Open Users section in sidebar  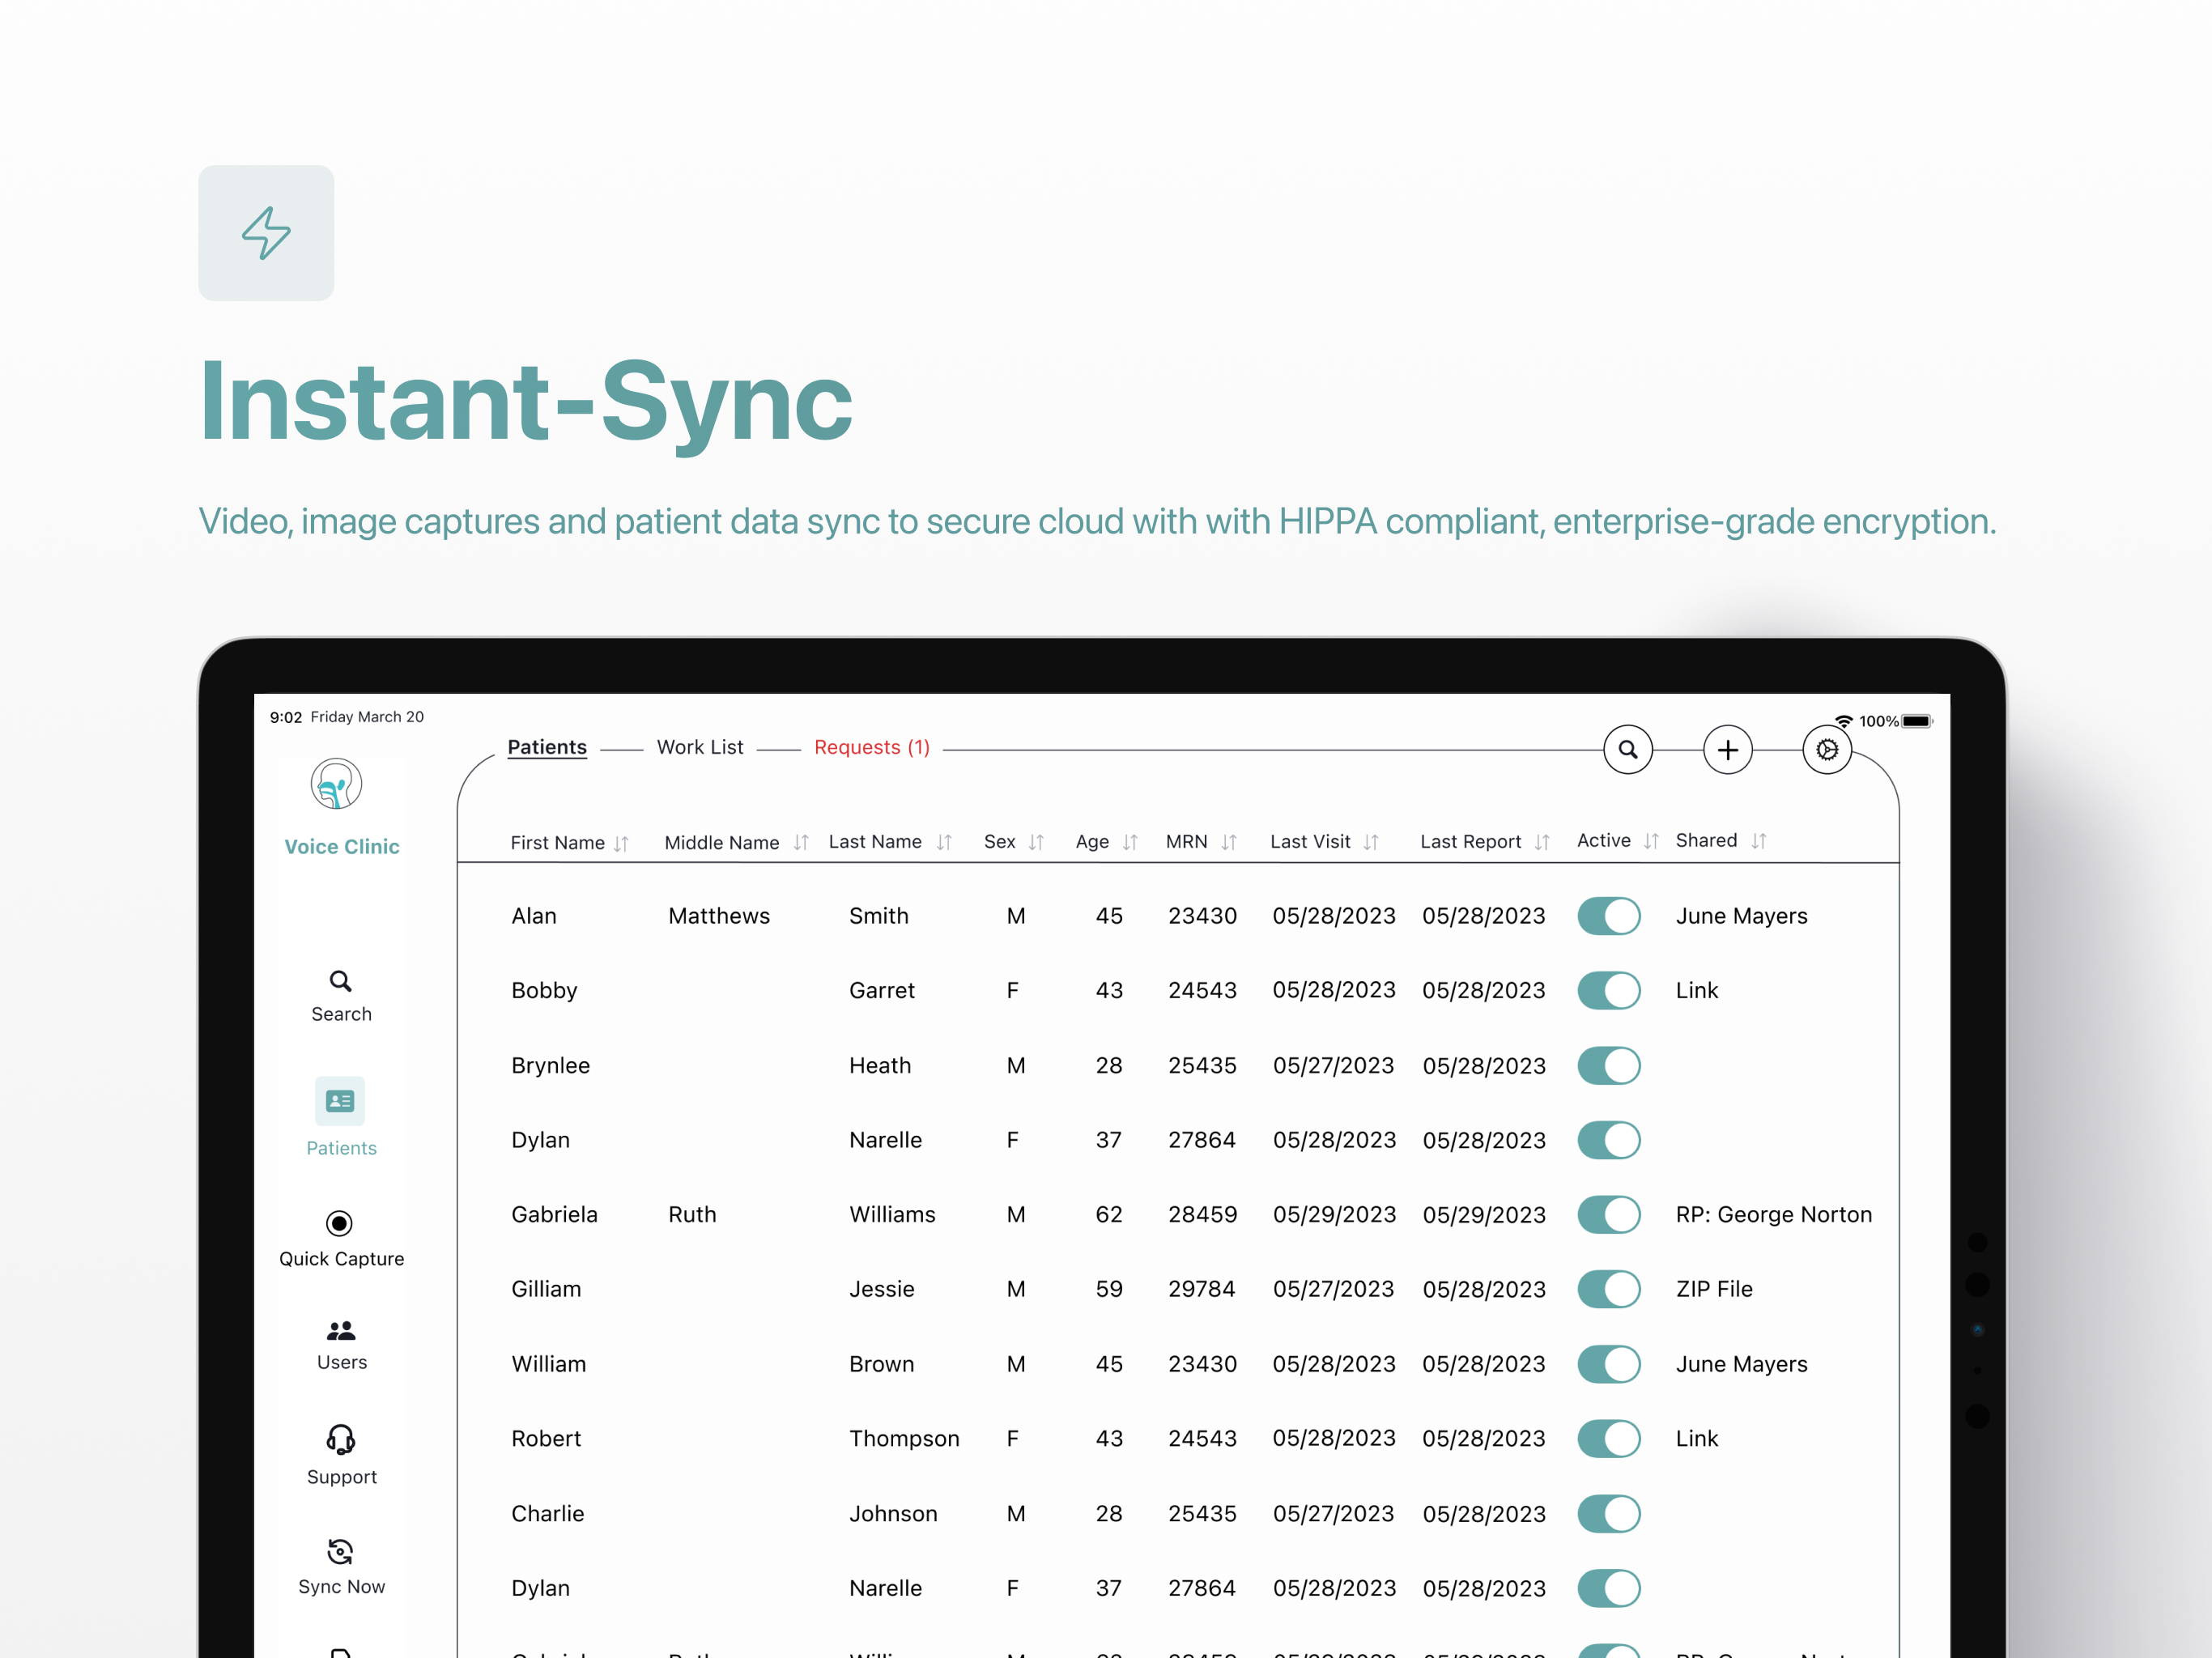point(341,1345)
